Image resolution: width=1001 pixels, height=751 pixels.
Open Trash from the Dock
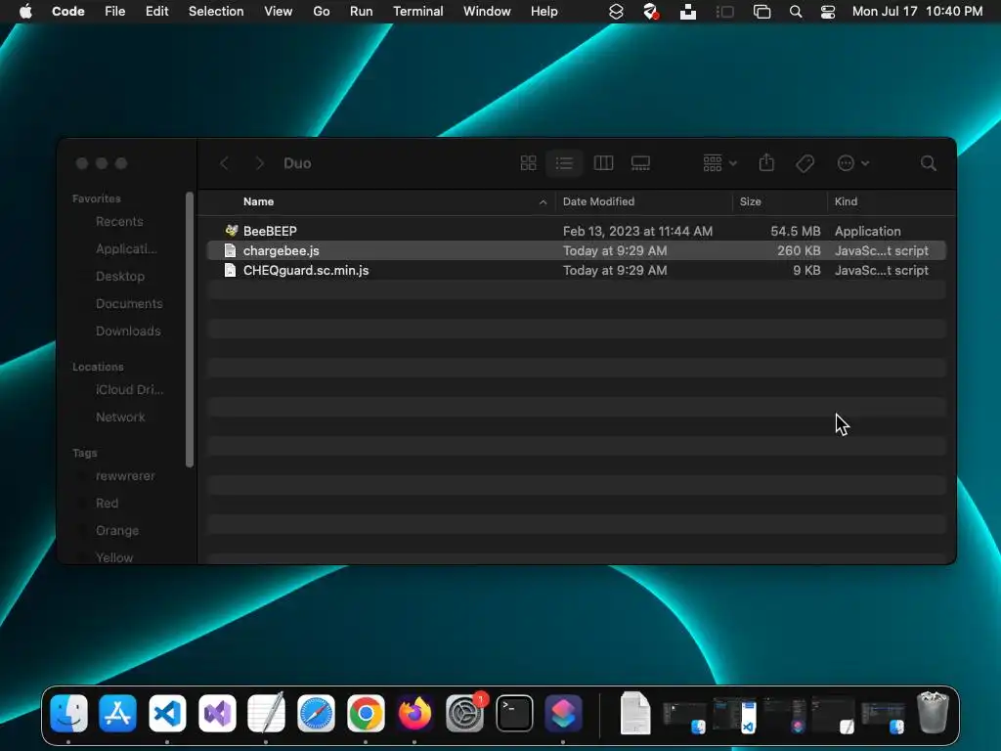pyautogui.click(x=933, y=712)
